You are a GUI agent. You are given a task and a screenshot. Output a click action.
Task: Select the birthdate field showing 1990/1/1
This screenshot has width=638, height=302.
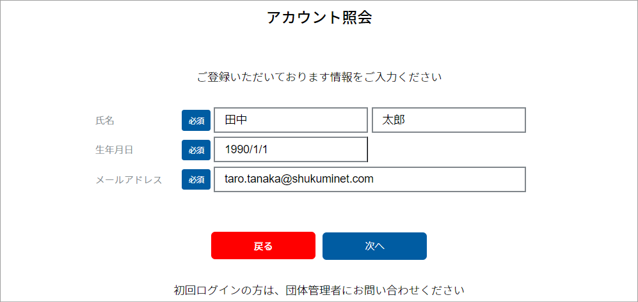point(291,149)
